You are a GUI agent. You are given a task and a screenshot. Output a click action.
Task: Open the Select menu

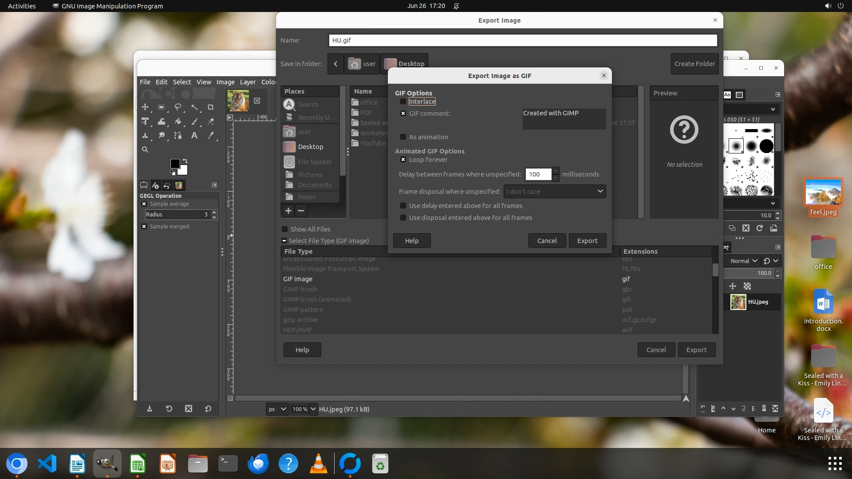point(181,82)
